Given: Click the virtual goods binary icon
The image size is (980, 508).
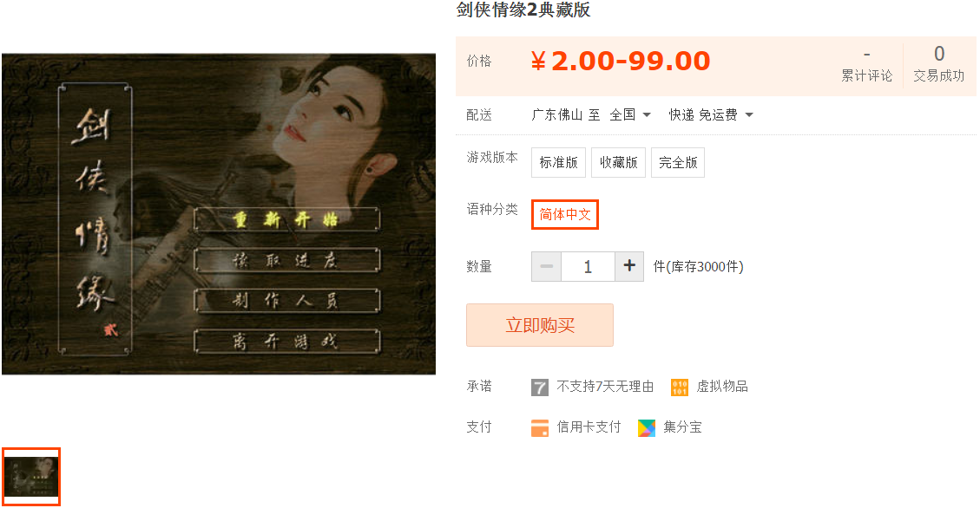Looking at the screenshot, I should click(x=680, y=387).
